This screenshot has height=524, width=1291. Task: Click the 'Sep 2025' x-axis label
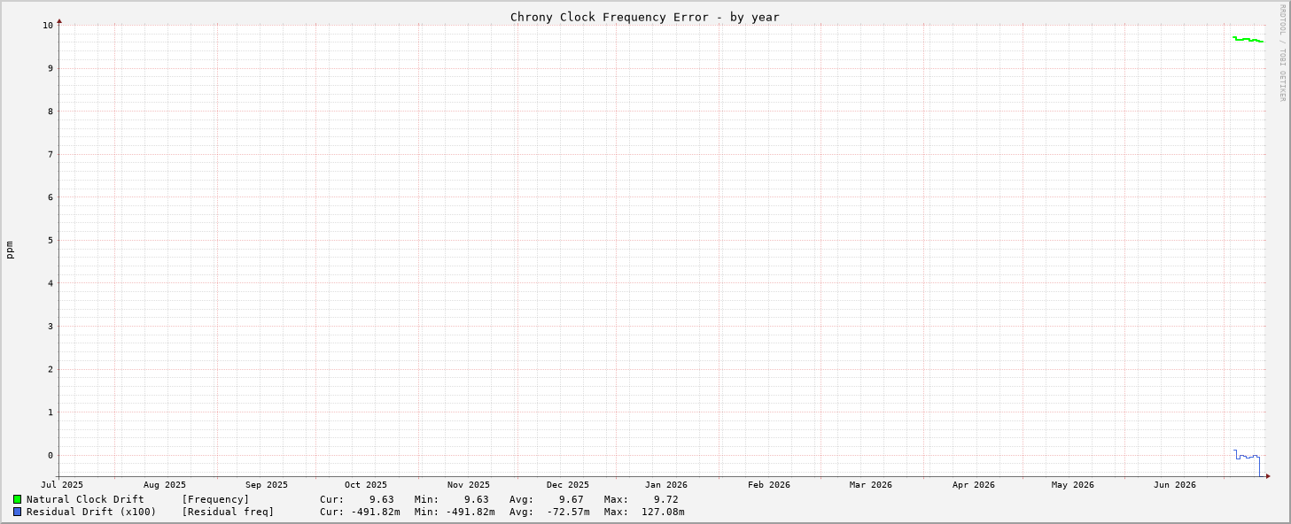(267, 485)
